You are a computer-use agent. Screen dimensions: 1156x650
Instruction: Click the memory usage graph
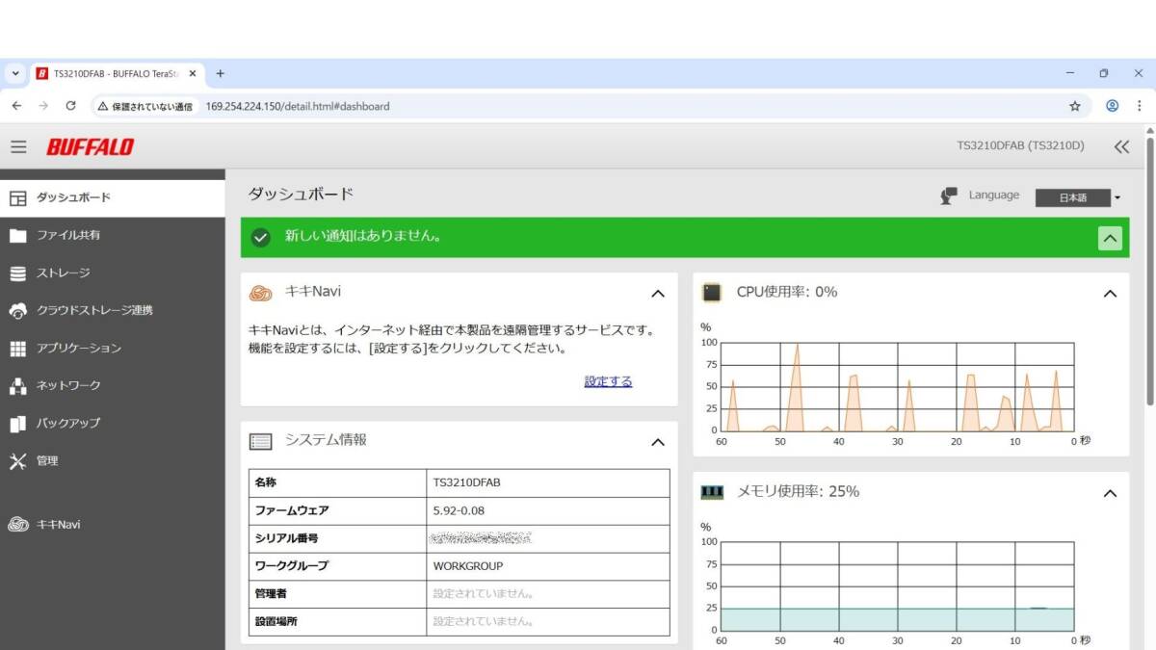pos(897,586)
